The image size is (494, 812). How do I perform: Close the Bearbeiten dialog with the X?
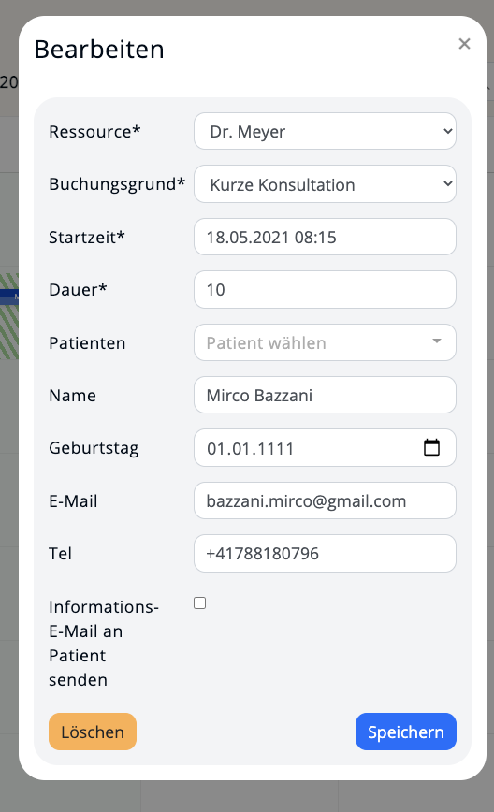tap(464, 44)
